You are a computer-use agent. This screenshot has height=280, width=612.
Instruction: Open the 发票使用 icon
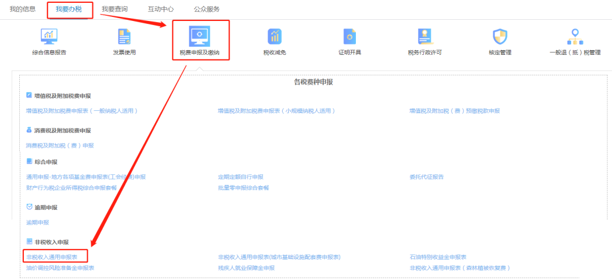[x=124, y=37]
